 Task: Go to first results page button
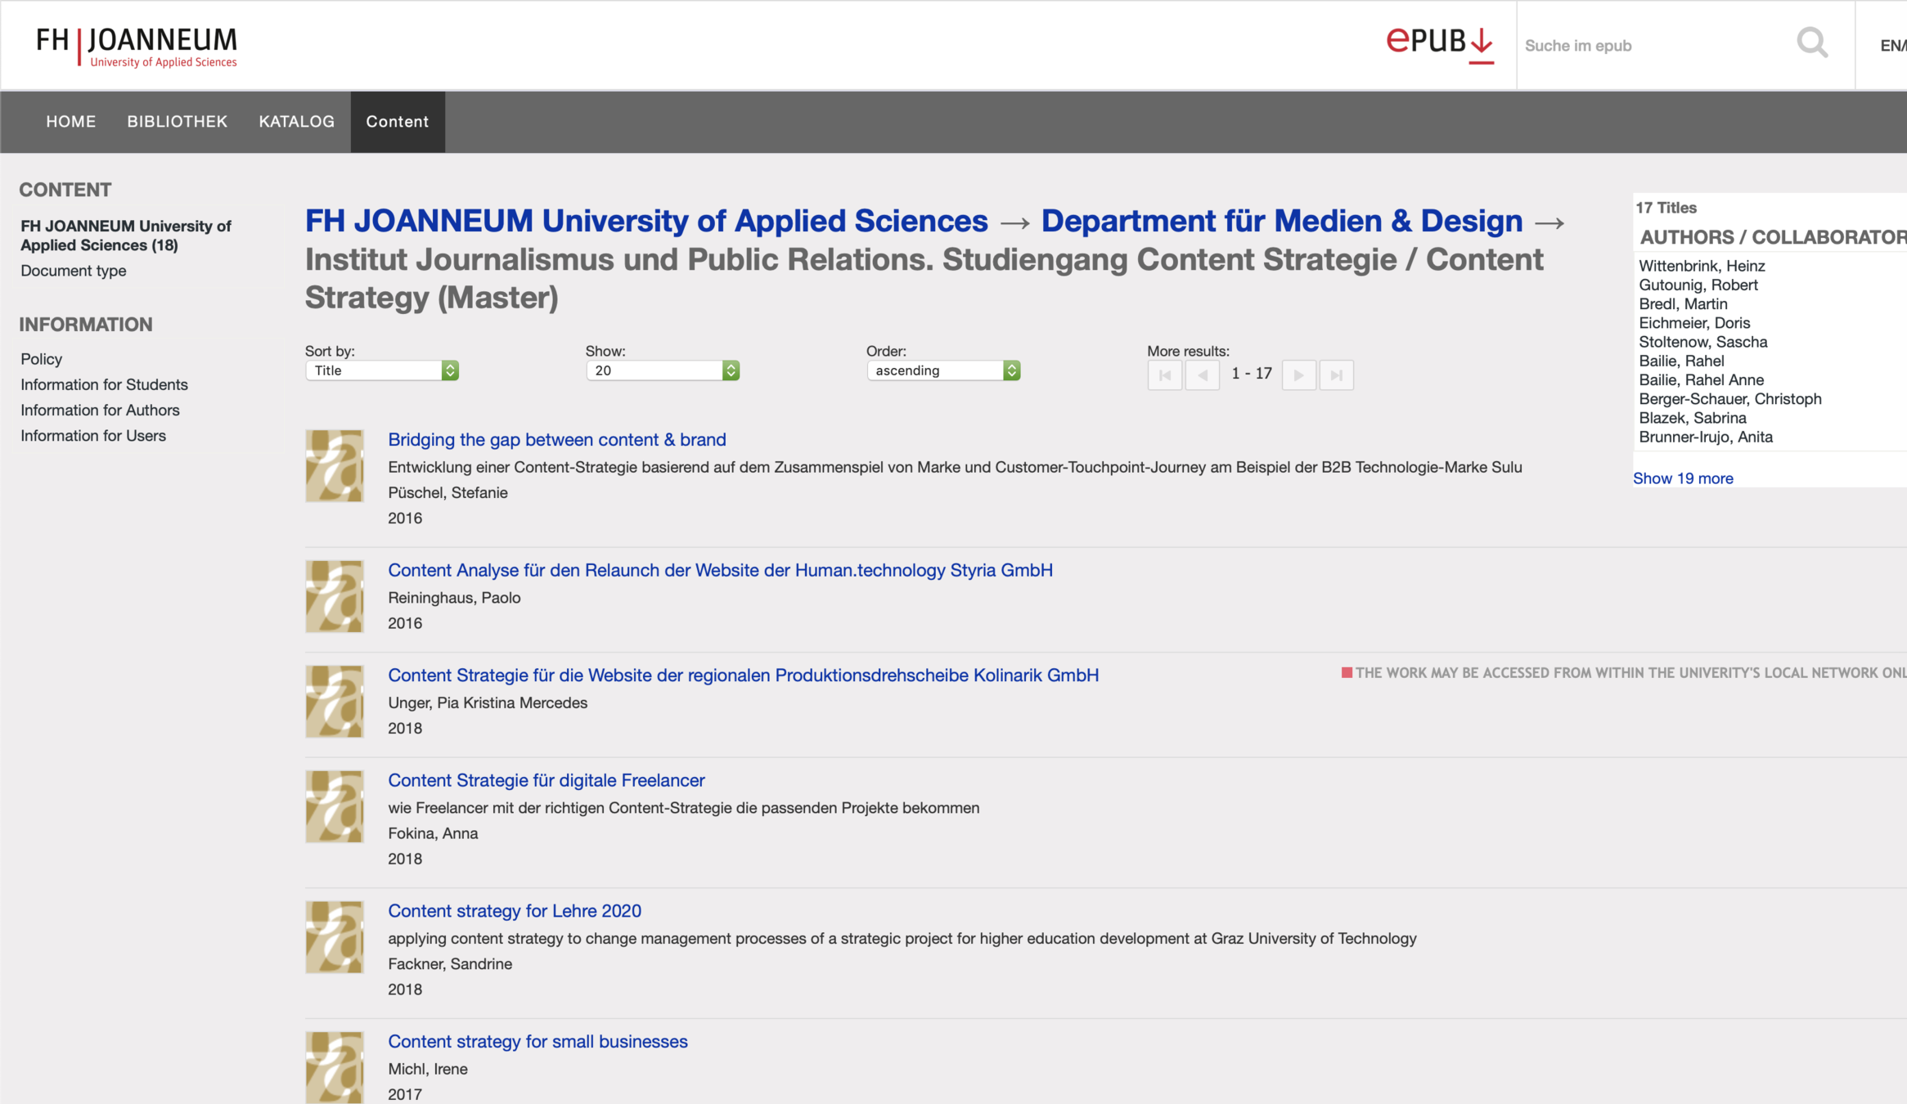pyautogui.click(x=1164, y=375)
